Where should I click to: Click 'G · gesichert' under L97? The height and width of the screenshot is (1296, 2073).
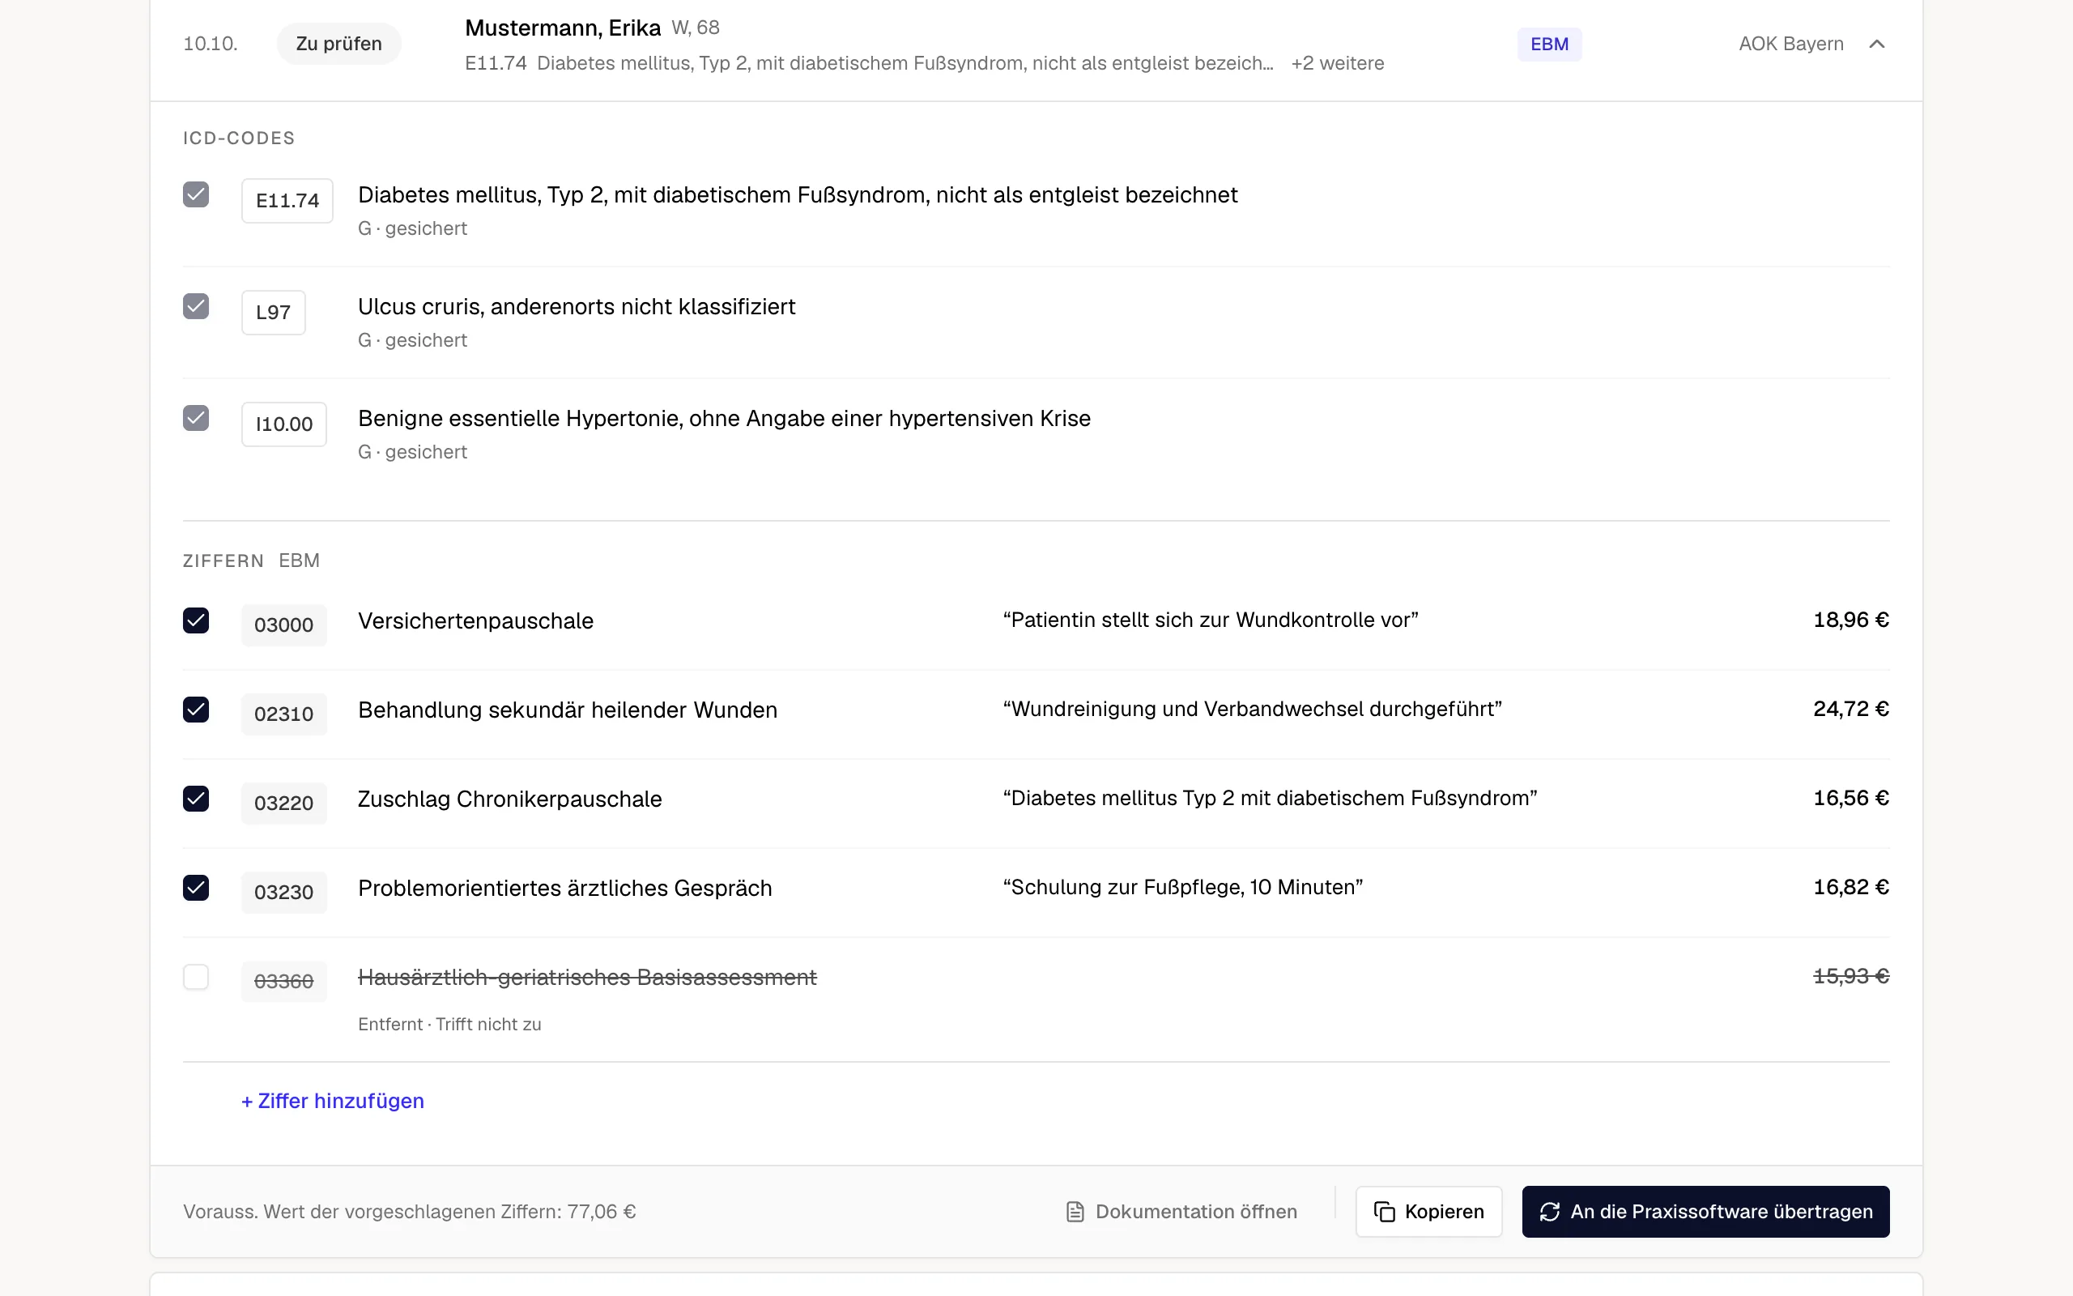(x=412, y=340)
